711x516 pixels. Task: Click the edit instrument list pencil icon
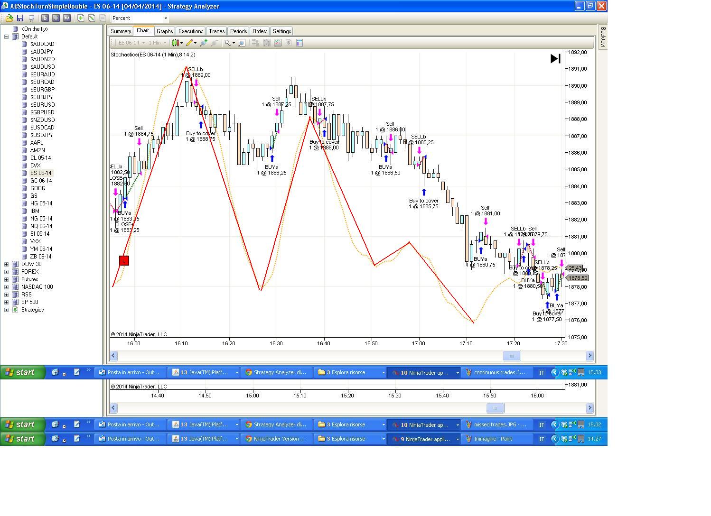(92, 18)
